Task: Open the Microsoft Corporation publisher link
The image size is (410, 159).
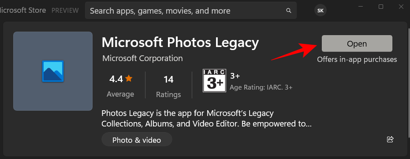Action: pos(142,58)
